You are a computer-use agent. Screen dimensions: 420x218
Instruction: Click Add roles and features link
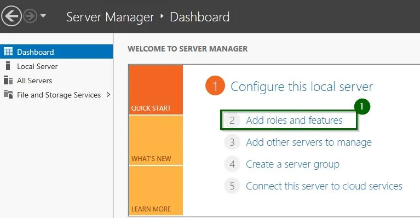coord(294,121)
